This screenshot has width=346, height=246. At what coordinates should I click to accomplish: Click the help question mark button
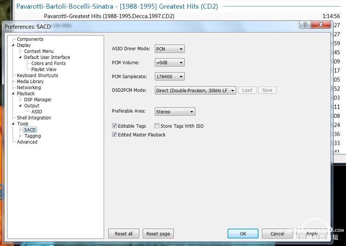click(x=305, y=25)
